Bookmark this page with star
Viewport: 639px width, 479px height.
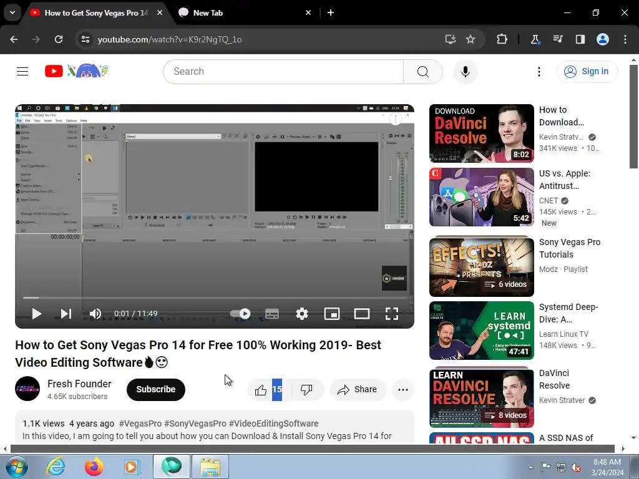point(471,39)
